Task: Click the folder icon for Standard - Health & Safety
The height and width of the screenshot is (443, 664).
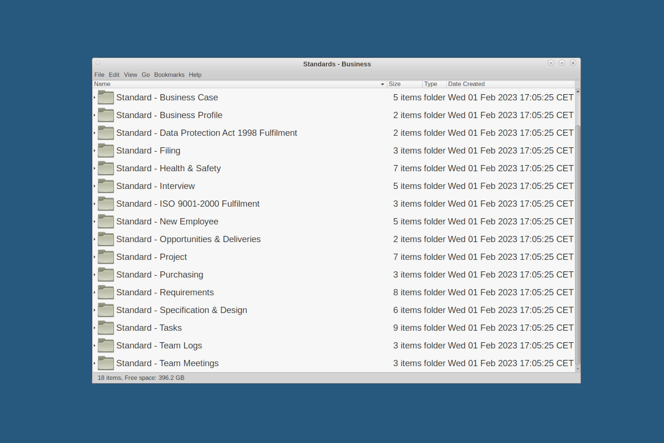Action: point(106,168)
